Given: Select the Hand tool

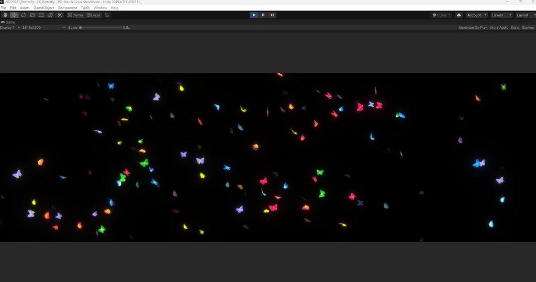Looking at the screenshot, I should click(5, 15).
